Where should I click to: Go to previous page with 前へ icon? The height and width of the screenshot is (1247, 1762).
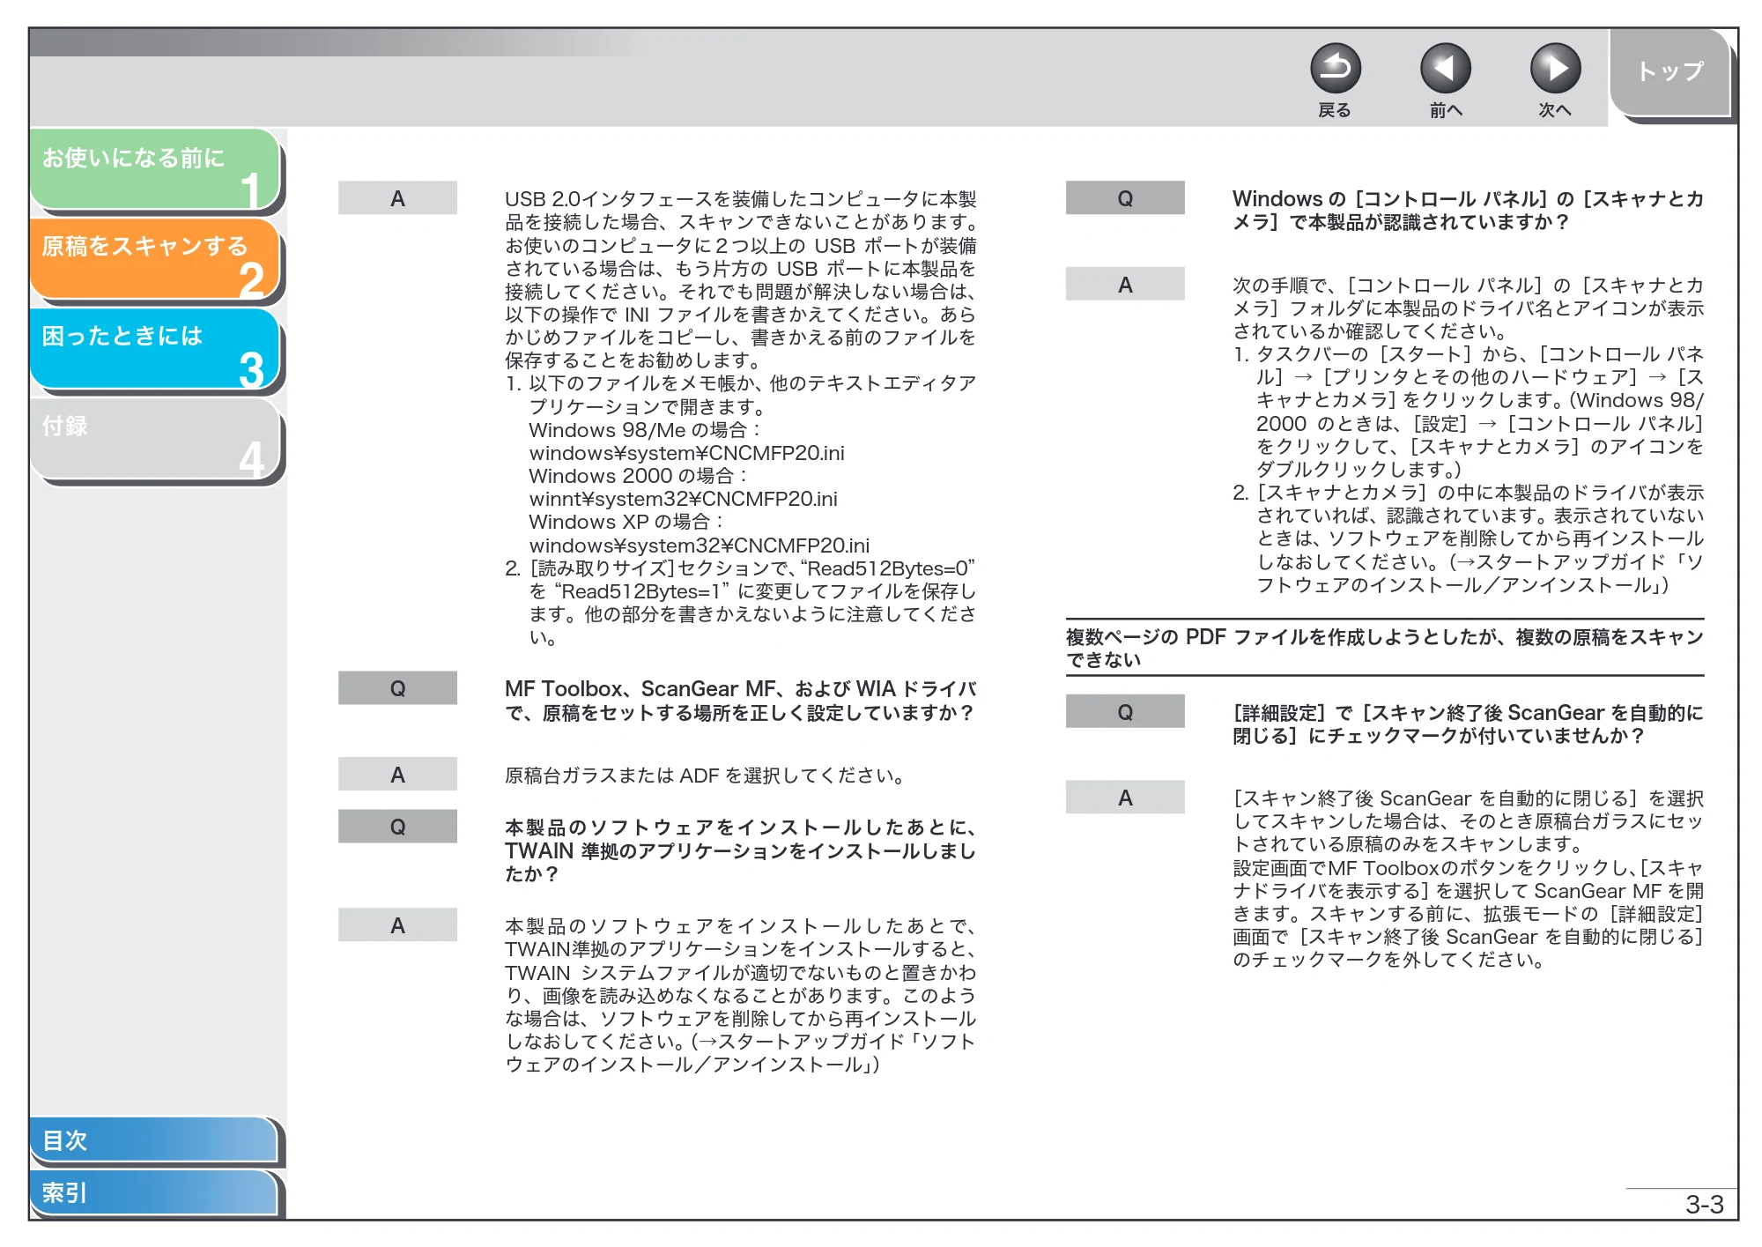pos(1445,69)
